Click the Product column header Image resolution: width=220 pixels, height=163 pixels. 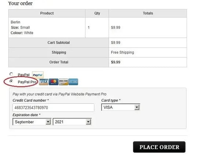tap(47, 13)
